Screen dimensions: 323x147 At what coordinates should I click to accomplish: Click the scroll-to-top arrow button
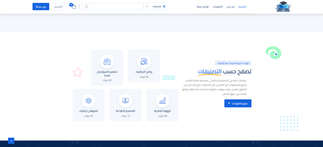click(11, 141)
